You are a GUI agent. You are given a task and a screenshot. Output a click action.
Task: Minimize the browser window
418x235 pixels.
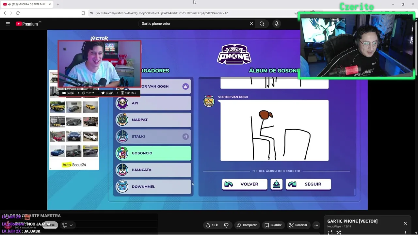393,4
